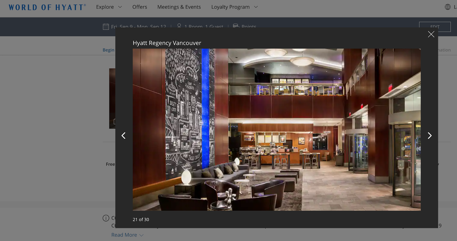The image size is (457, 241).
Task: Open the World of Hyatt home logo
Action: point(47,7)
